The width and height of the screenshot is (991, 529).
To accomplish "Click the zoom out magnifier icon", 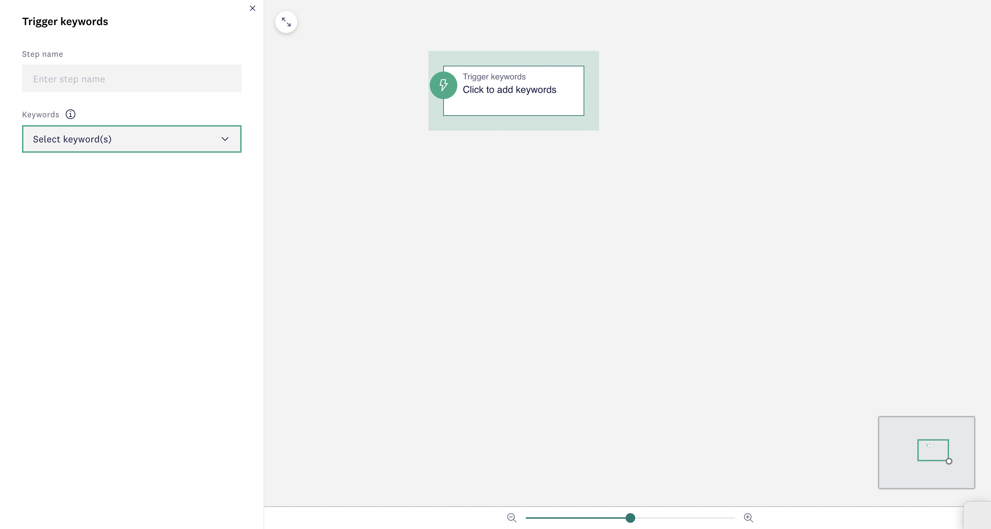I will 511,517.
